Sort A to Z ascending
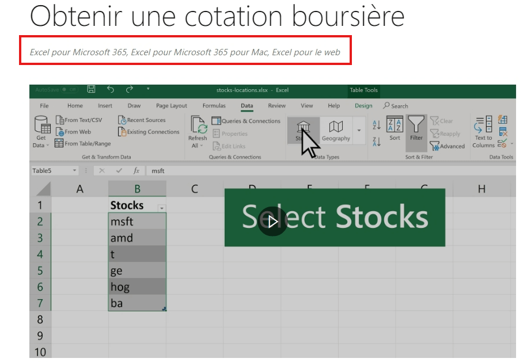Viewport: 527px width, 362px height. [377, 125]
